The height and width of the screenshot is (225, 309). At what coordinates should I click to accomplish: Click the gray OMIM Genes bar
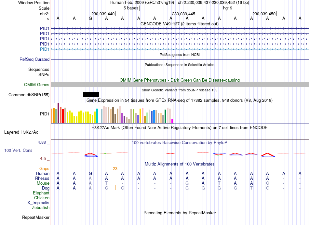(x=180, y=85)
